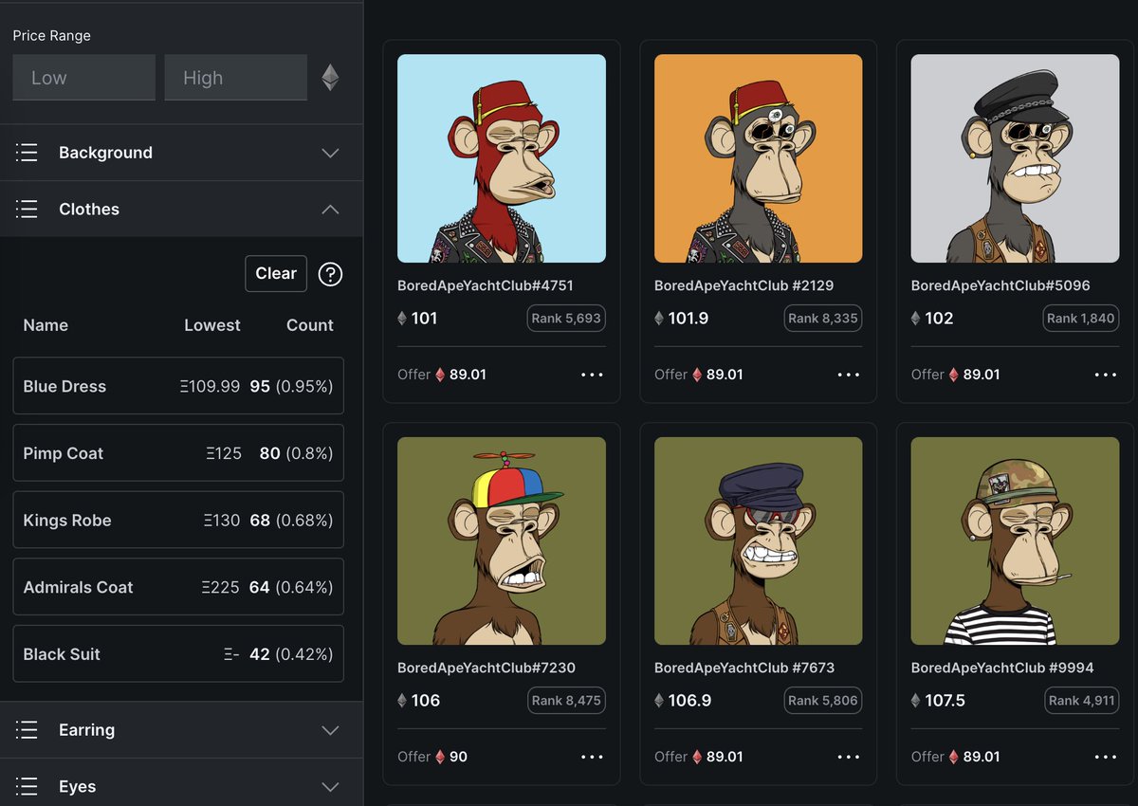Click the Offer 89.01 text on ape #5096
Viewport: 1138px width, 806px height.
pos(956,375)
